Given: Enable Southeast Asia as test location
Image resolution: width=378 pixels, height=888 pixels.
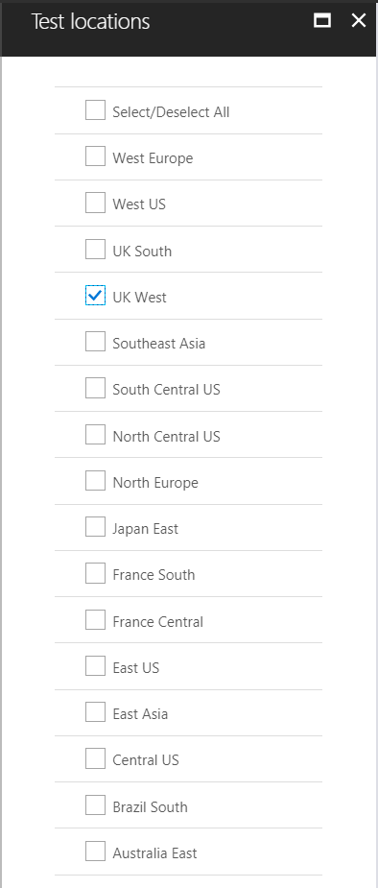Looking at the screenshot, I should pos(95,342).
